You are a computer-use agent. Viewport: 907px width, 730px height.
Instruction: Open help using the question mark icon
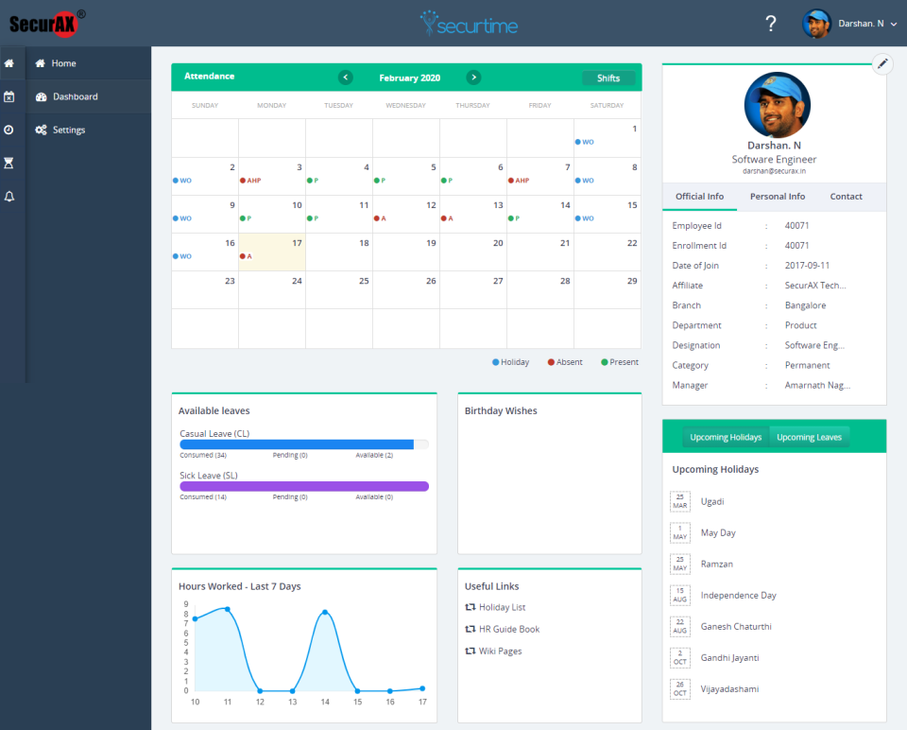point(771,23)
